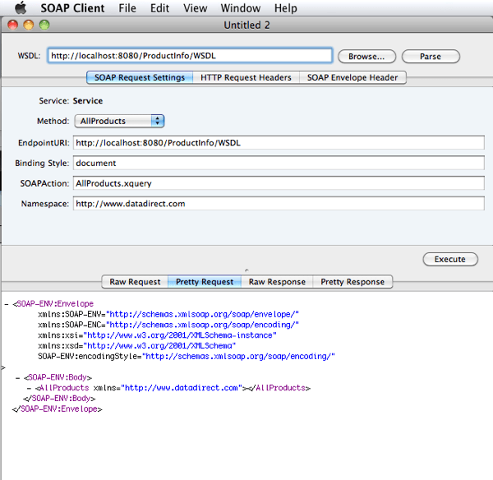Screen dimensions: 493x480
Task: Click the WSDL URL input field
Action: (190, 56)
